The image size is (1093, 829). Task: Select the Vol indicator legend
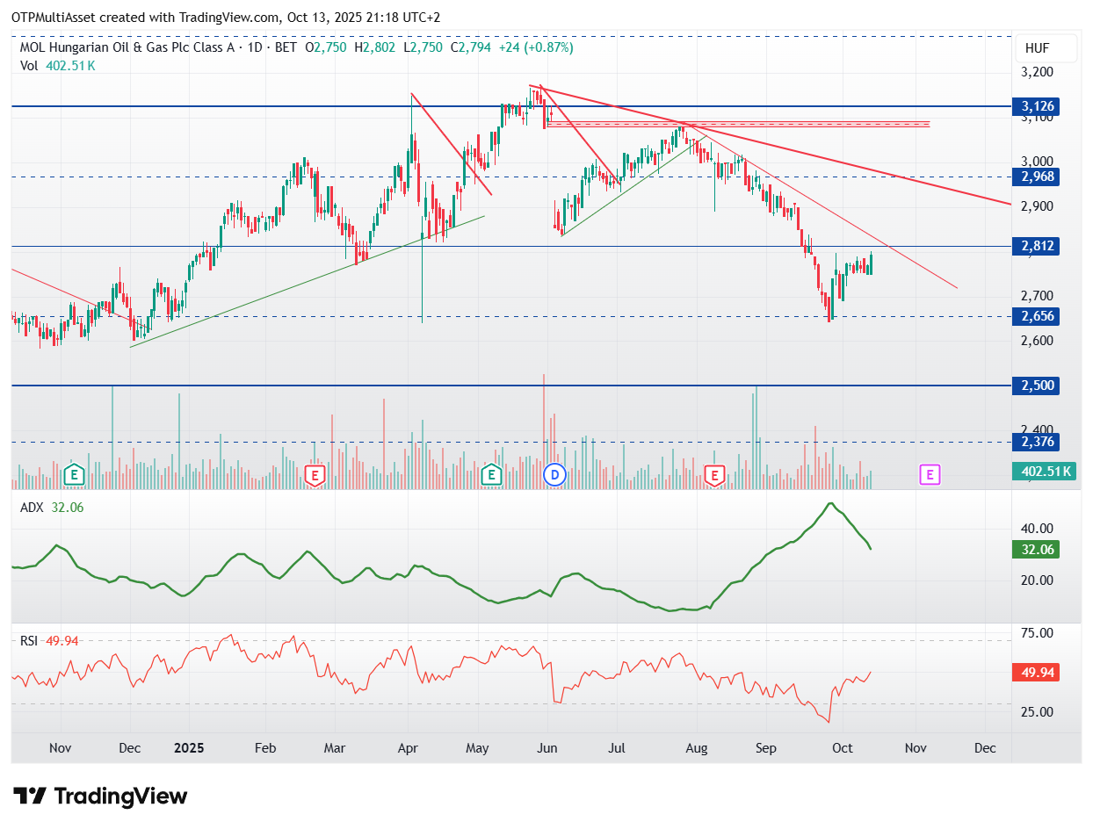(57, 65)
